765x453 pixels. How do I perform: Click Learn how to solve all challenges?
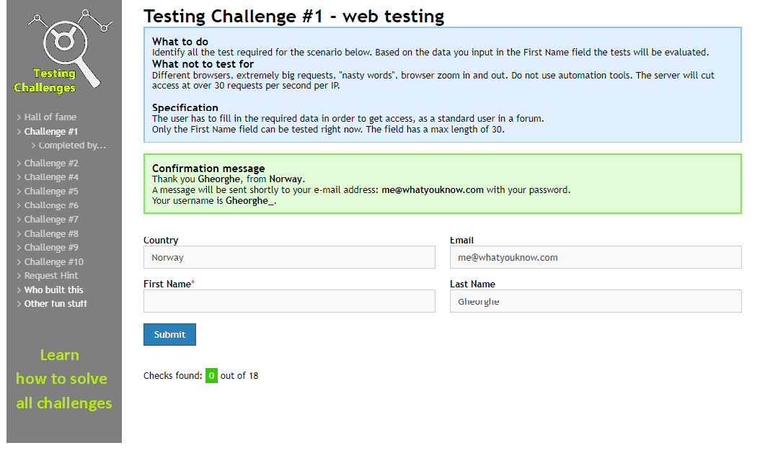click(63, 378)
